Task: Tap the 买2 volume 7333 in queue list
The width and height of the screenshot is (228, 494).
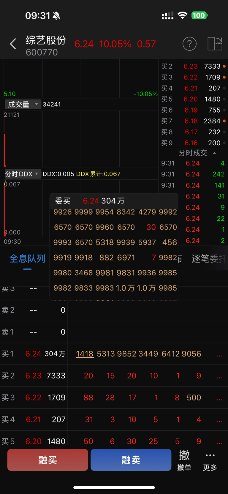Action: click(x=56, y=376)
